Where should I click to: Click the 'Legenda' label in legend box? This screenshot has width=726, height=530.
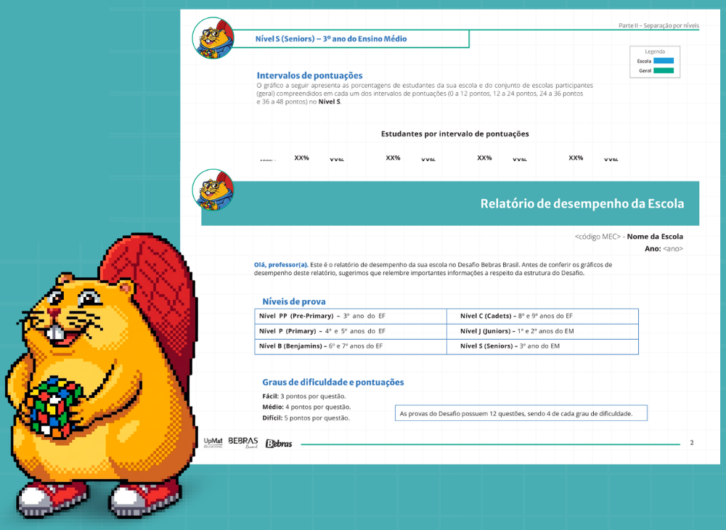click(655, 52)
